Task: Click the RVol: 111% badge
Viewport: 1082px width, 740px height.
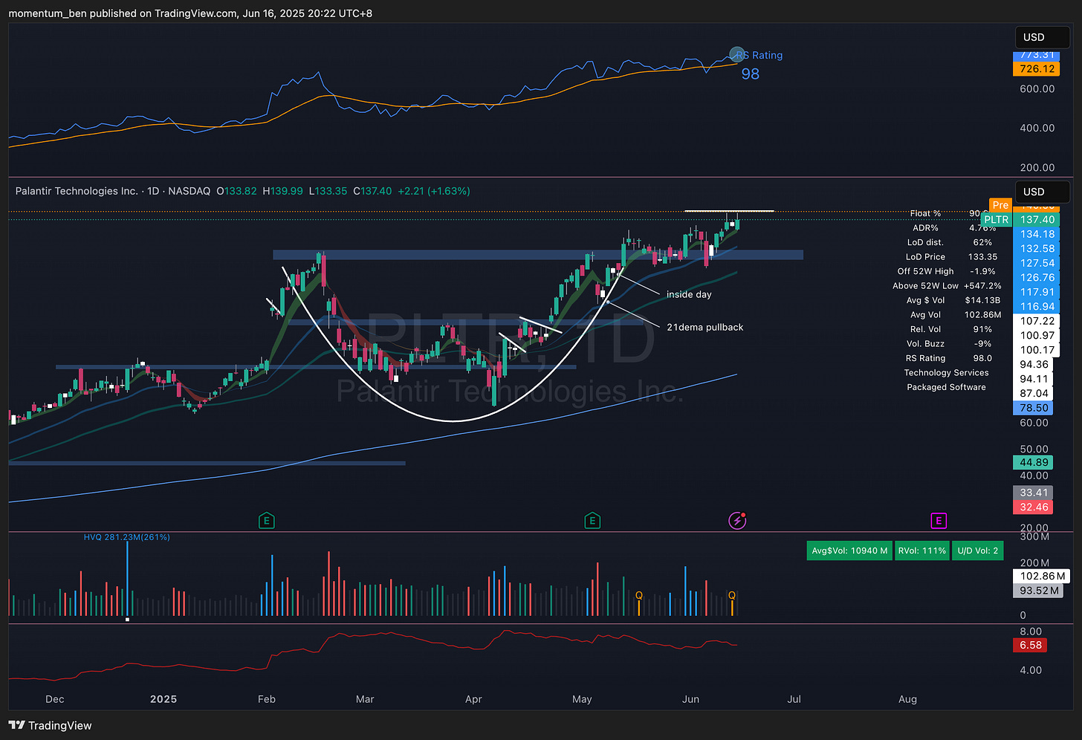Action: [921, 551]
